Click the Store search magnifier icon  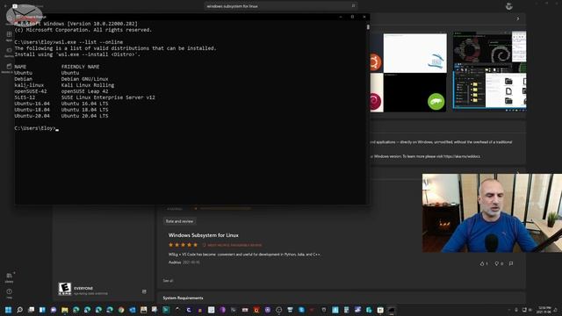coord(353,6)
